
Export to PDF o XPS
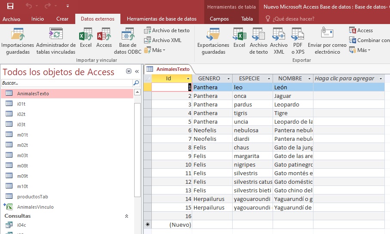click(x=298, y=41)
